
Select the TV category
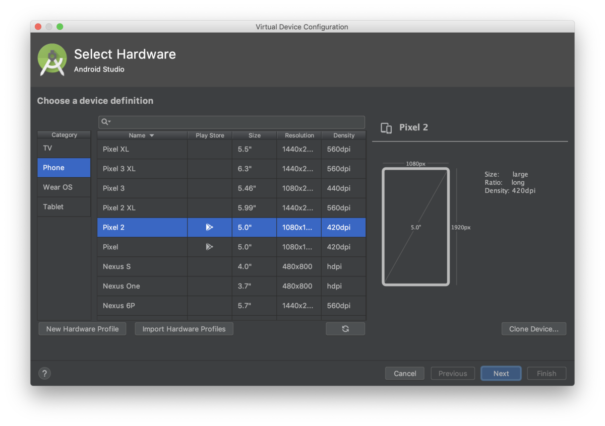point(64,149)
